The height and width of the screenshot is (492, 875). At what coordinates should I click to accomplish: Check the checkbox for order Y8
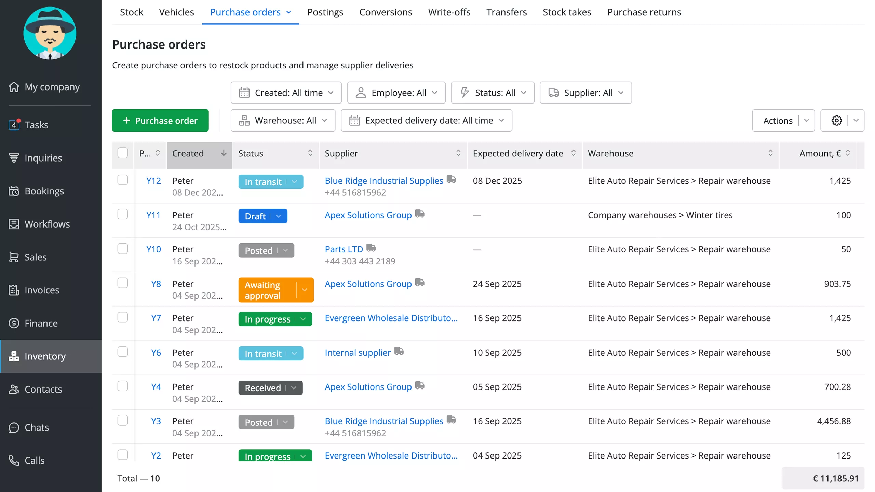coord(123,283)
